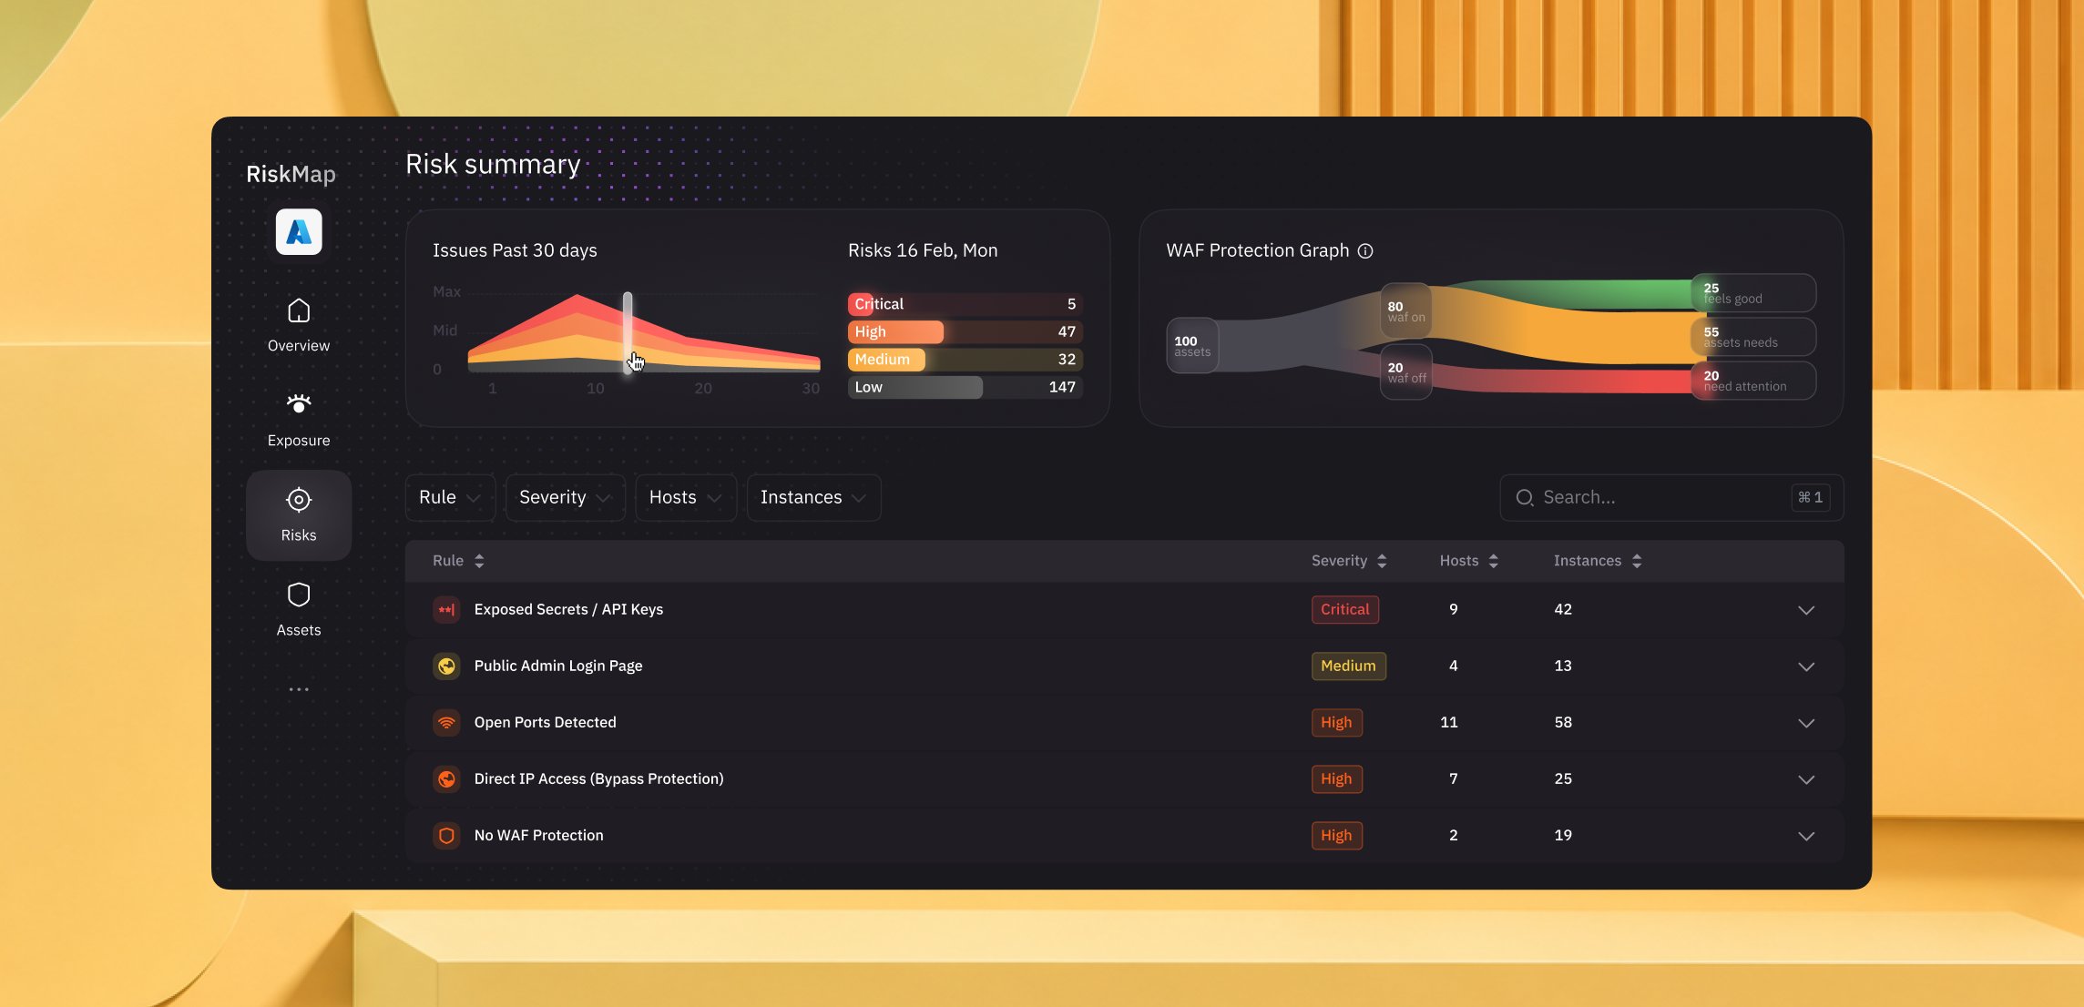
Task: Open the Severity filter dropdown
Action: [565, 498]
